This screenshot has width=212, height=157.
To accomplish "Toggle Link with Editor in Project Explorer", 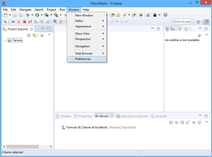I will (34, 35).
